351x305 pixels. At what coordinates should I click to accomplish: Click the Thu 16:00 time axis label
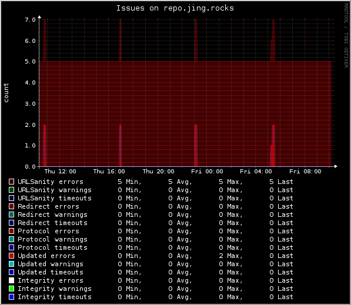pyautogui.click(x=109, y=172)
